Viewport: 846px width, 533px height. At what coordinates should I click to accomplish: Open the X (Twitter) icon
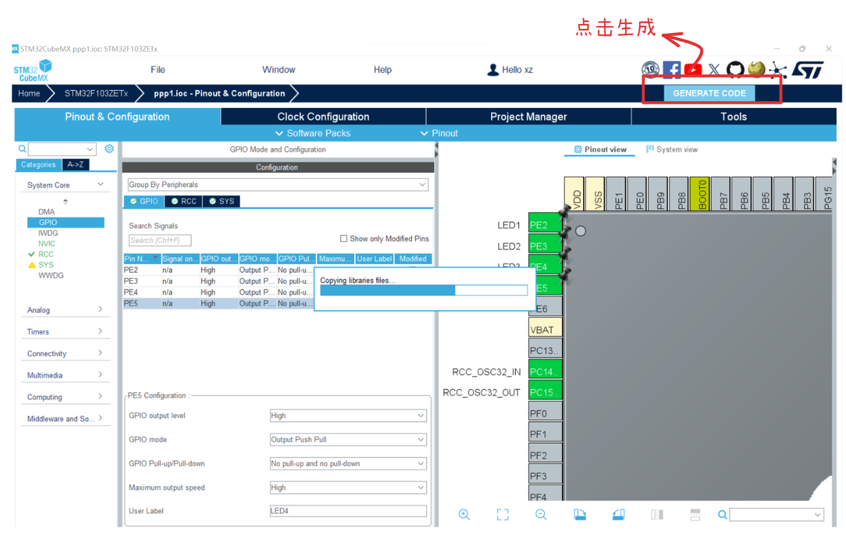point(715,69)
